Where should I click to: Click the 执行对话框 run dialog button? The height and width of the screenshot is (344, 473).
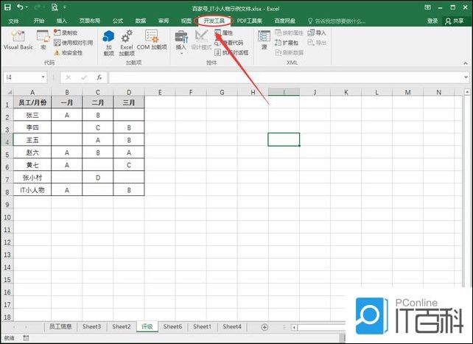[231, 53]
